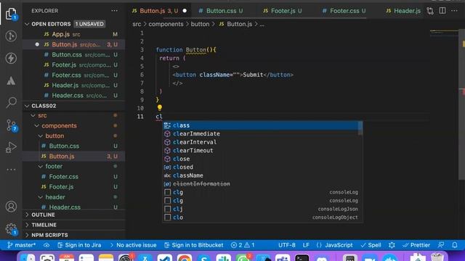This screenshot has width=465, height=261.
Task: Open App.js in open editors list
Action: pos(74,34)
